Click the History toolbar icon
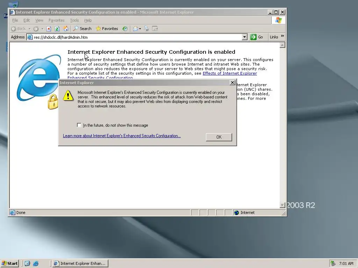This screenshot has height=268, width=358. coord(125,29)
